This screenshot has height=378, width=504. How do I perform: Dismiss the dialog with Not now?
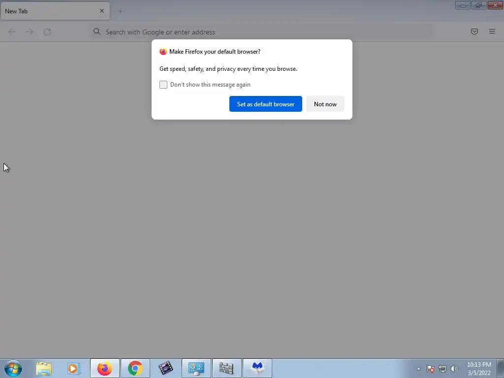click(325, 104)
